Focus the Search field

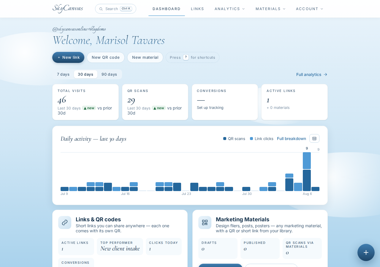(x=115, y=9)
